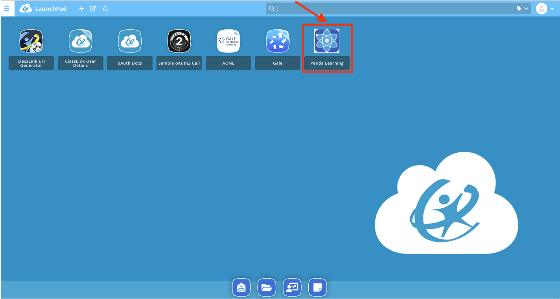Click the Sample oAuth2 Call label
This screenshot has width=560, height=299.
click(179, 63)
